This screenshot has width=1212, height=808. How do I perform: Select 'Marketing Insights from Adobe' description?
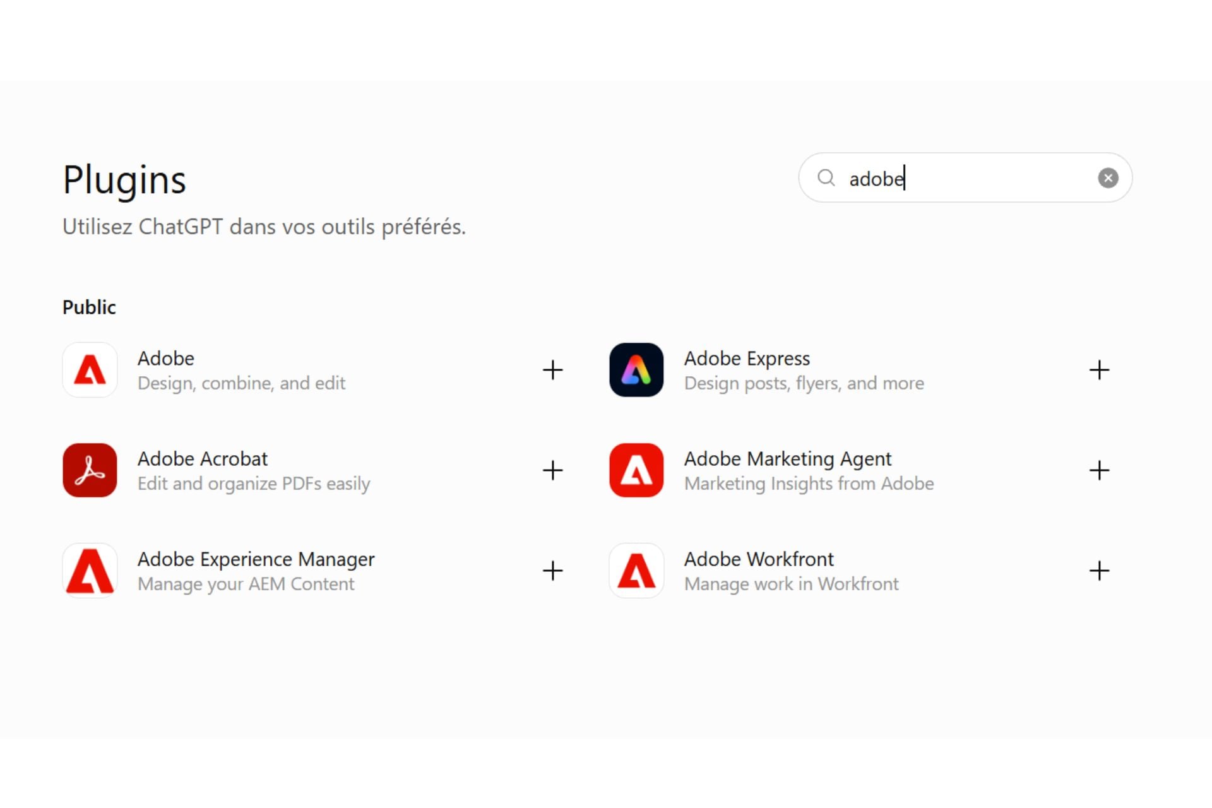pos(809,484)
